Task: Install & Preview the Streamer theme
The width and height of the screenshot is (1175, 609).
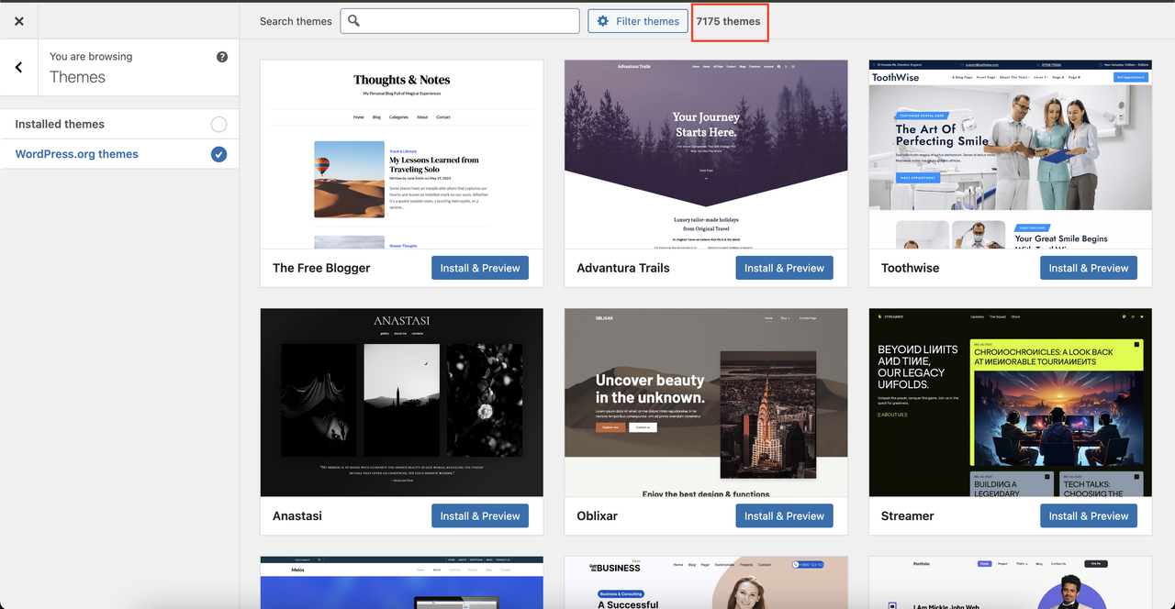Action: coord(1089,515)
